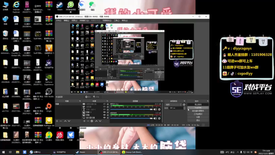Decrease the transition duration with the down arrow
This screenshot has height=155, width=275.
click(184, 109)
